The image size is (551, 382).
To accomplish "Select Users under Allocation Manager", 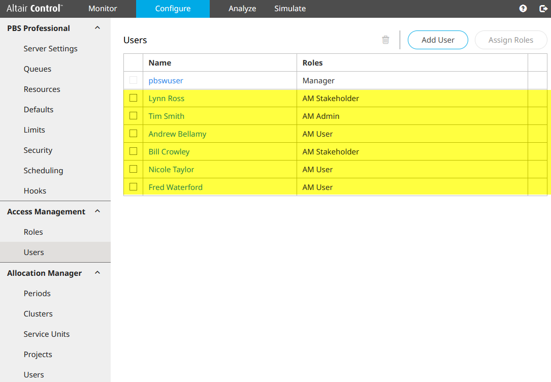I will pyautogui.click(x=34, y=374).
